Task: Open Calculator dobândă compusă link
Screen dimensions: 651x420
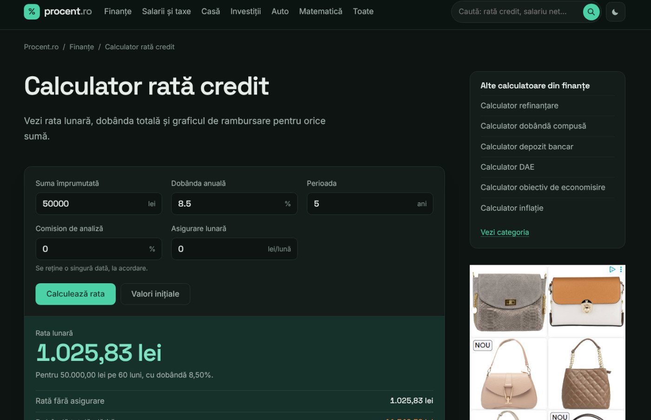Action: click(533, 126)
